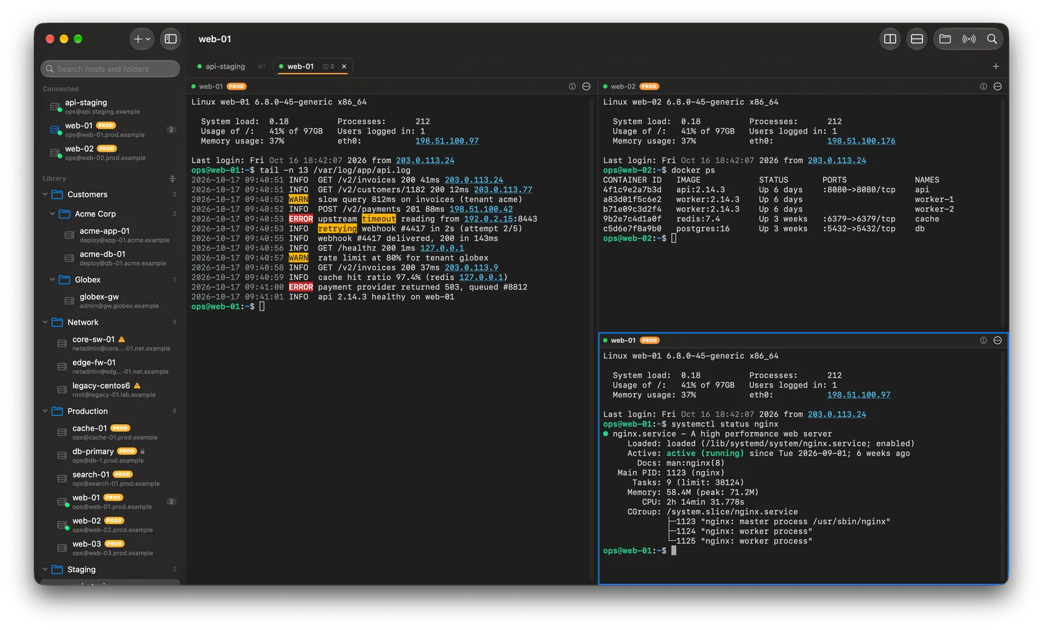This screenshot has width=1043, height=630.
Task: Collapse the Network folder chevron
Action: [45, 322]
